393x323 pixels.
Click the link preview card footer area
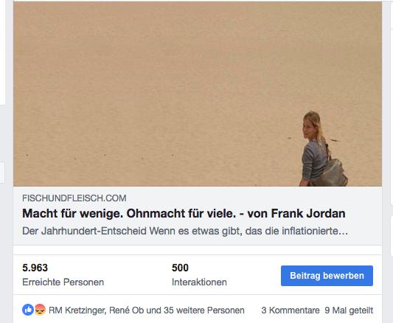coord(198,215)
